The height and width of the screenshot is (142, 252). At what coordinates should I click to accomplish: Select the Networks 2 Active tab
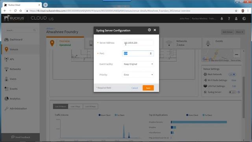tap(182, 43)
